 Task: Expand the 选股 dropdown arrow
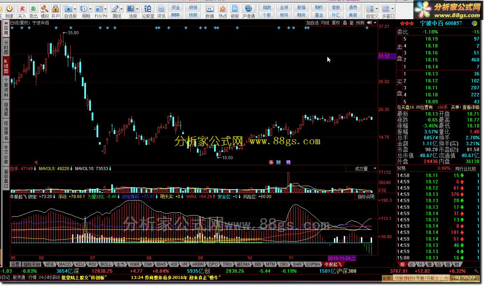137,9
